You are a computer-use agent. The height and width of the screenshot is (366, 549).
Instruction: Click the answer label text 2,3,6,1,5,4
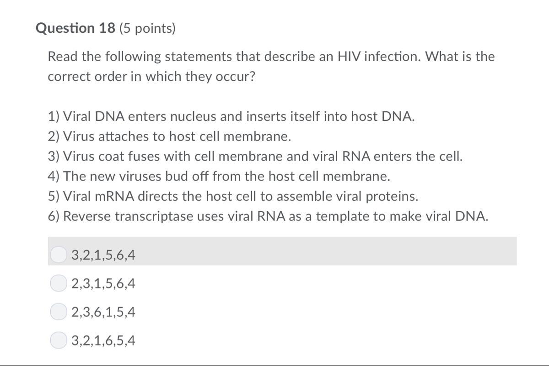(x=103, y=312)
